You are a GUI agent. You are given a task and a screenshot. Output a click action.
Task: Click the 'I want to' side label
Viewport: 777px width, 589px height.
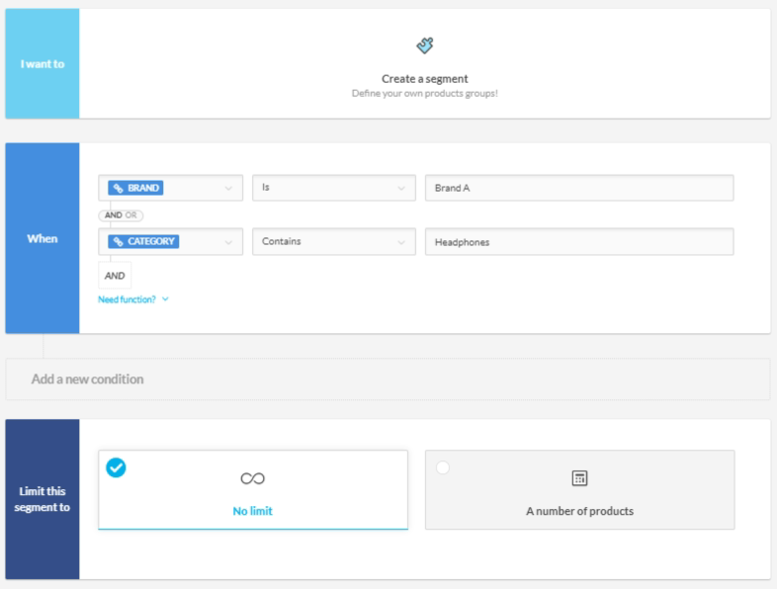click(x=43, y=64)
